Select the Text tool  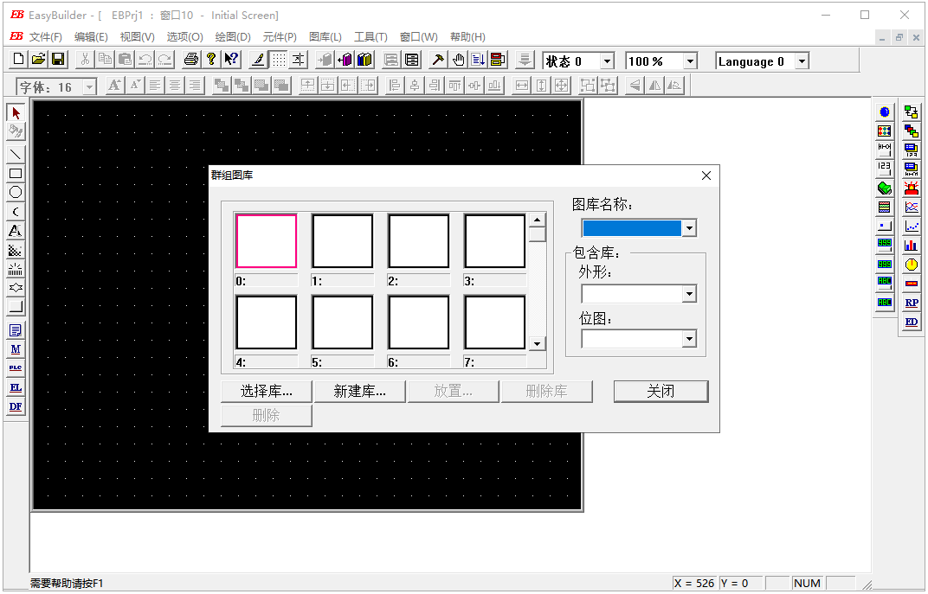click(x=15, y=230)
